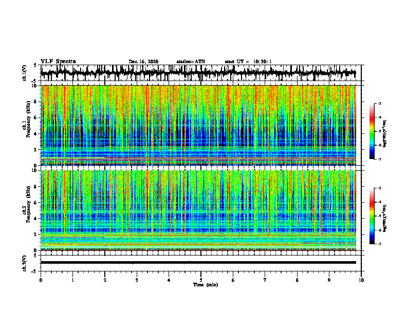Image resolution: width=407 pixels, height=314 pixels.
Task: Click the "station= ATH" header label
Action: (x=191, y=62)
